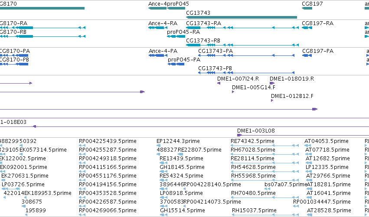The image size is (369, 217).
Task: Select the CG13743 gene bar
Action: pos(242,17)
